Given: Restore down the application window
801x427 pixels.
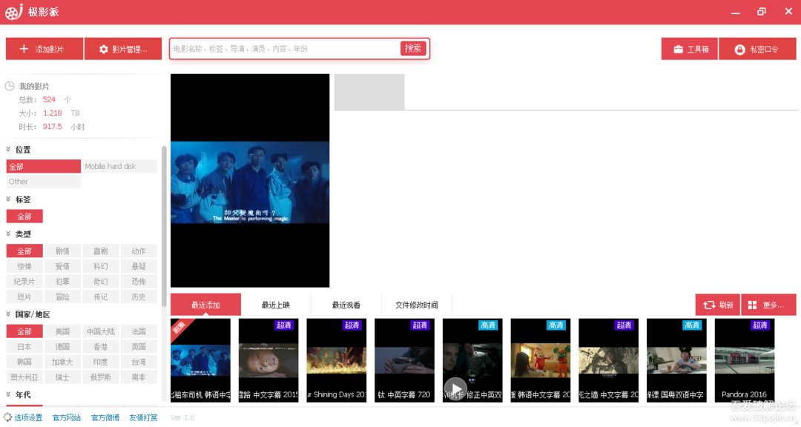Looking at the screenshot, I should tap(762, 11).
